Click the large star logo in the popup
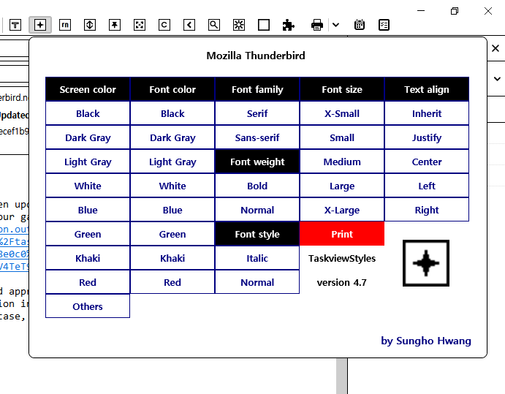505x394 pixels. [426, 263]
